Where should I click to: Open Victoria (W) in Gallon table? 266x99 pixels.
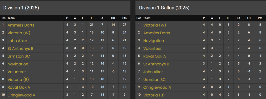pos(155,25)
